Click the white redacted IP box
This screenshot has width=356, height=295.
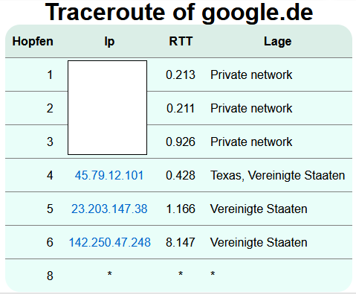pyautogui.click(x=107, y=107)
